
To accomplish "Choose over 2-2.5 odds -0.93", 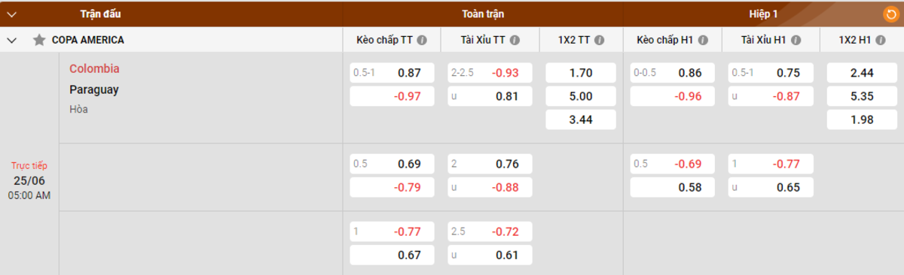I will pyautogui.click(x=490, y=73).
